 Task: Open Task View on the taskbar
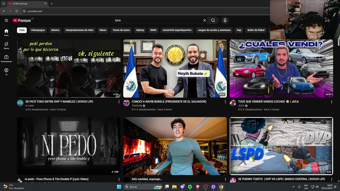(x=167, y=187)
